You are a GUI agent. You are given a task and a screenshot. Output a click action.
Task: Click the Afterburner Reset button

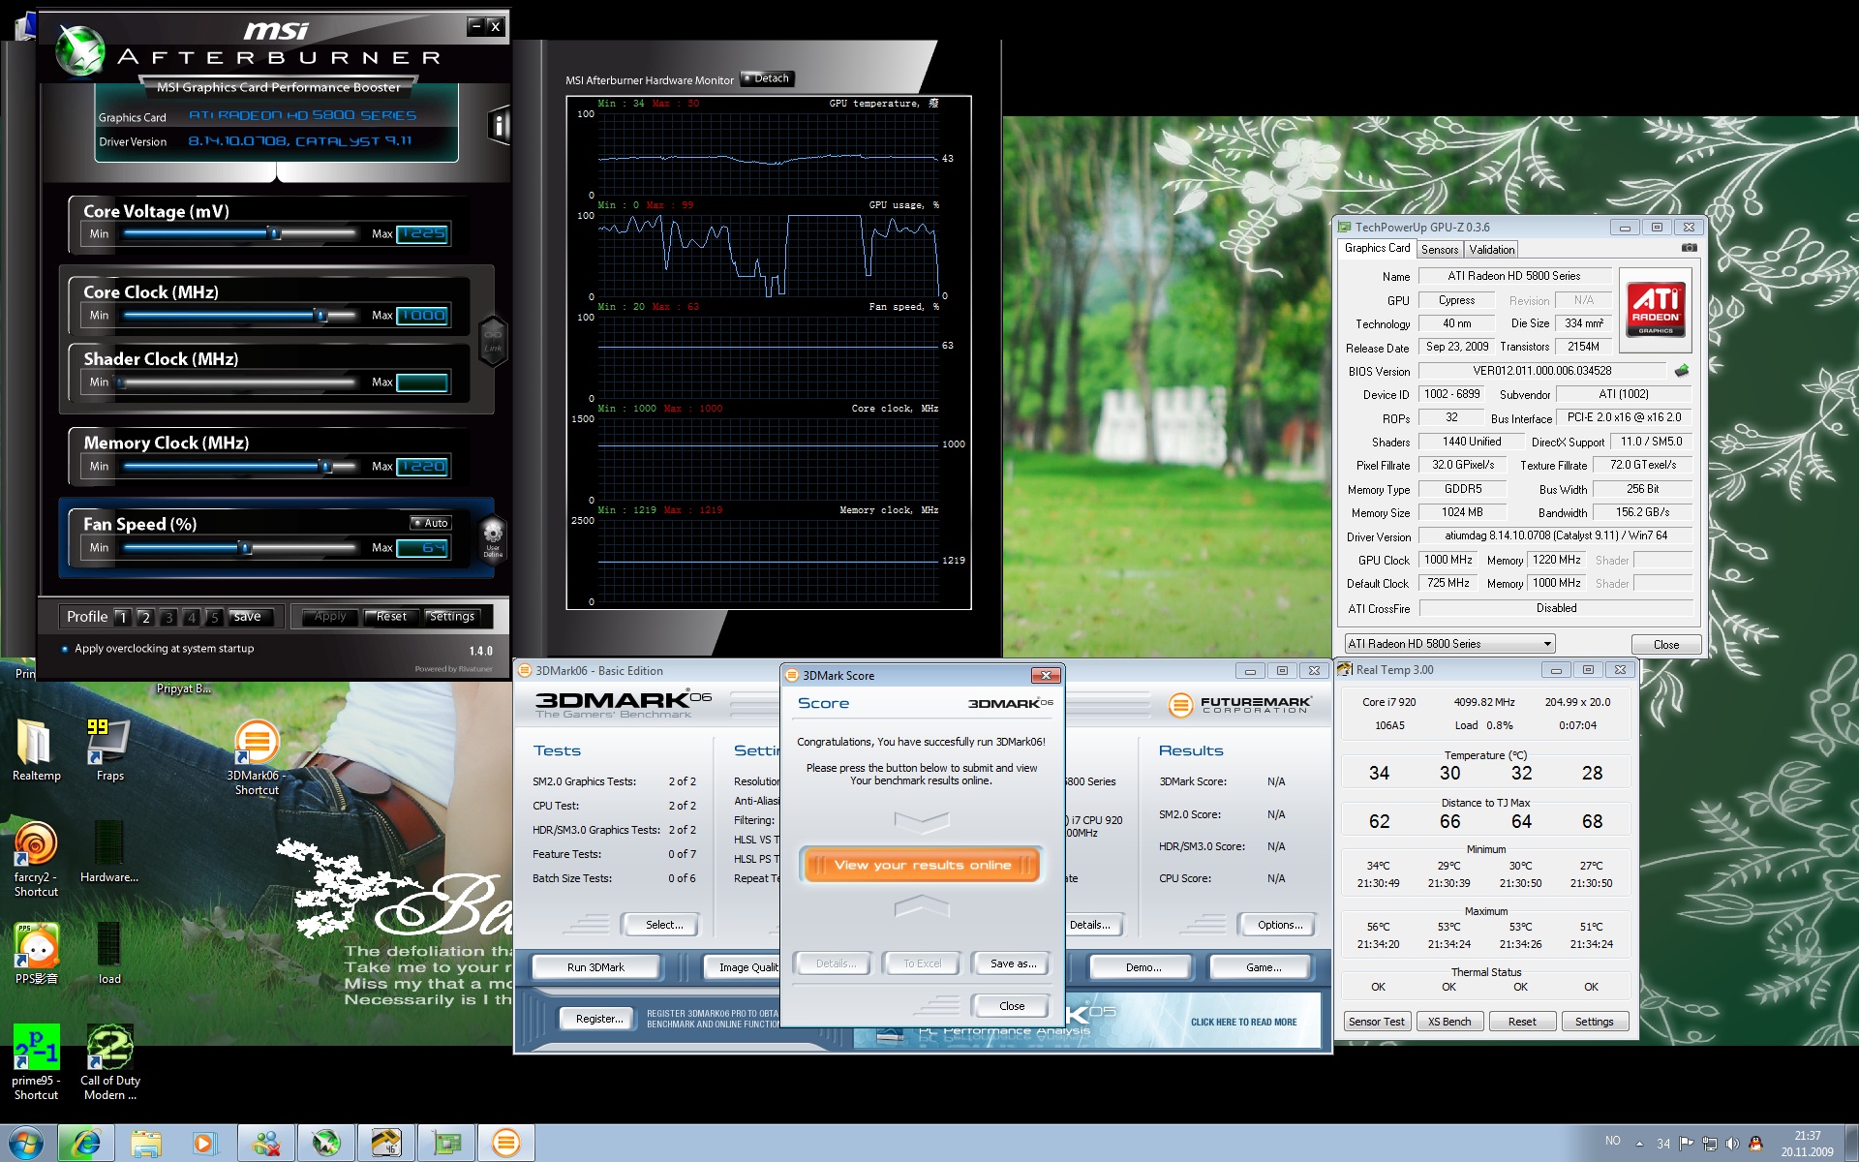pyautogui.click(x=391, y=617)
